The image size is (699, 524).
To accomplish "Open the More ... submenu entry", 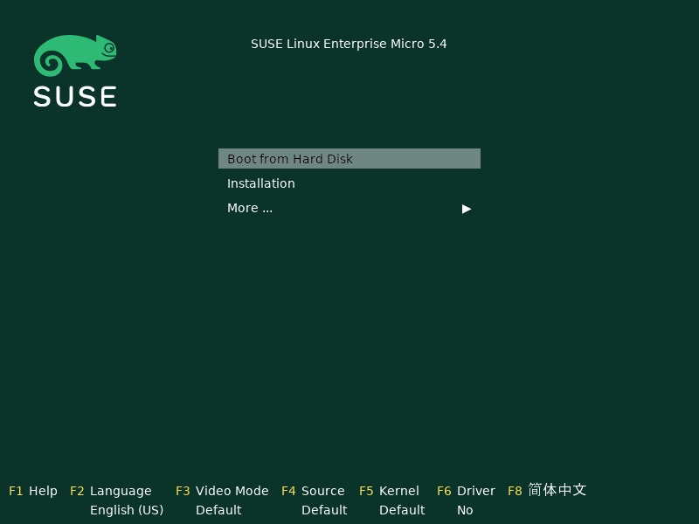I will (250, 208).
